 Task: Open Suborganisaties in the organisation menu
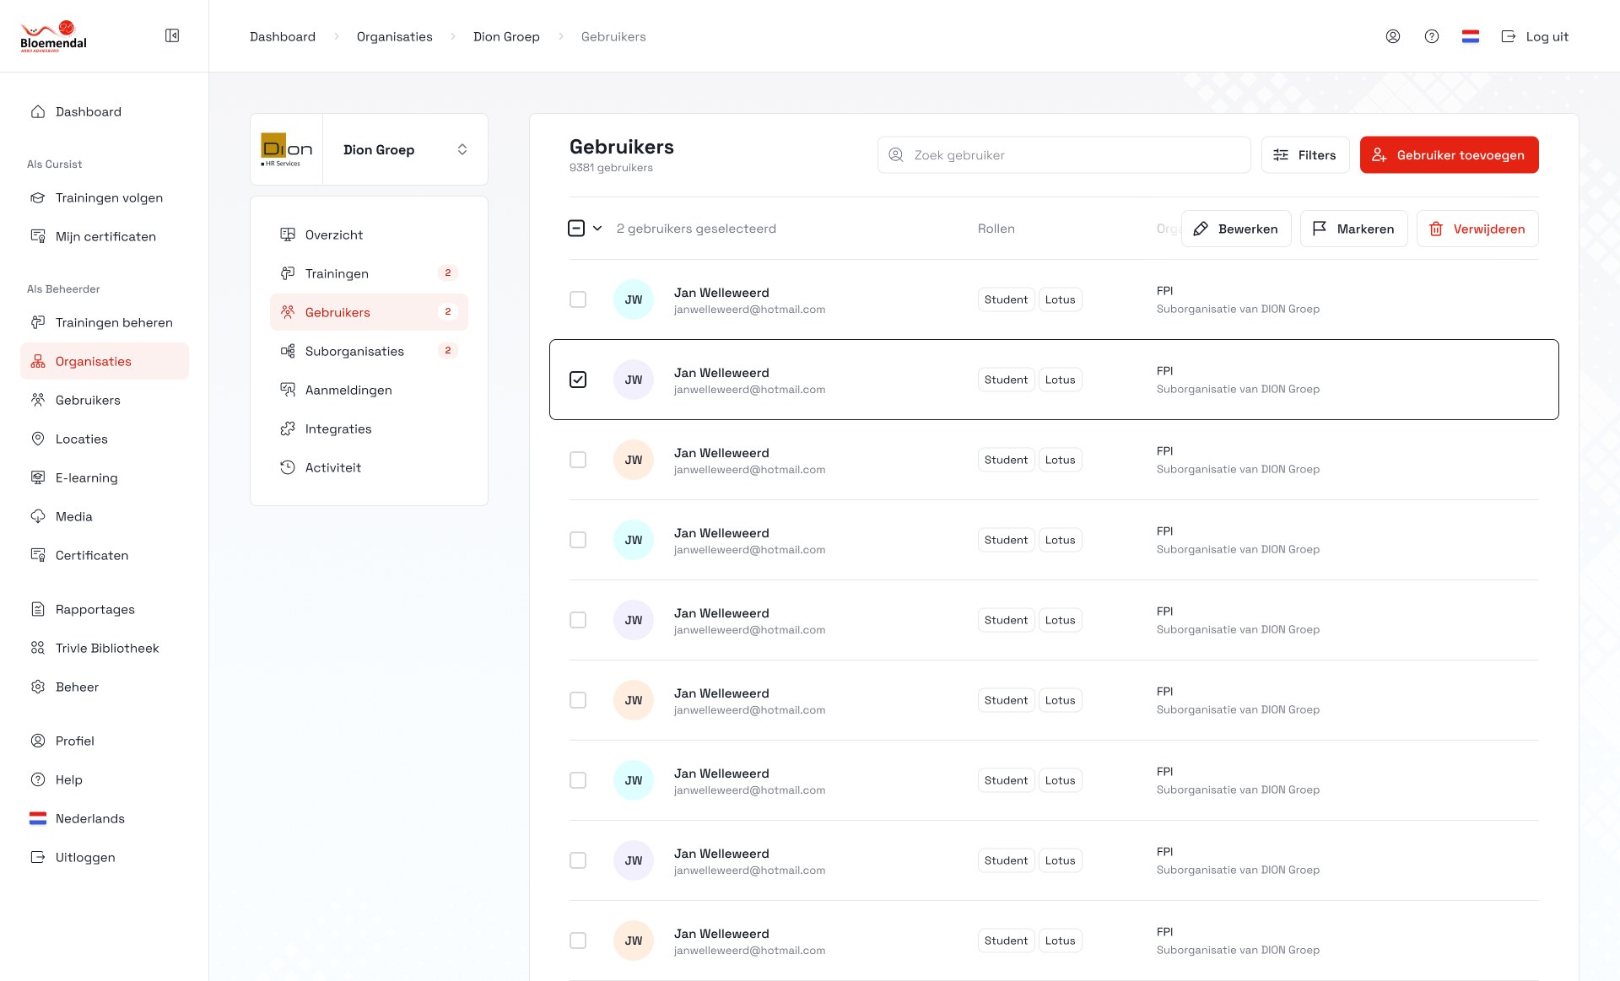369,351
